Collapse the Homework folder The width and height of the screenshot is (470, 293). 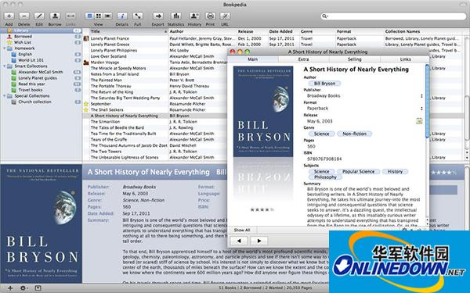click(5, 48)
